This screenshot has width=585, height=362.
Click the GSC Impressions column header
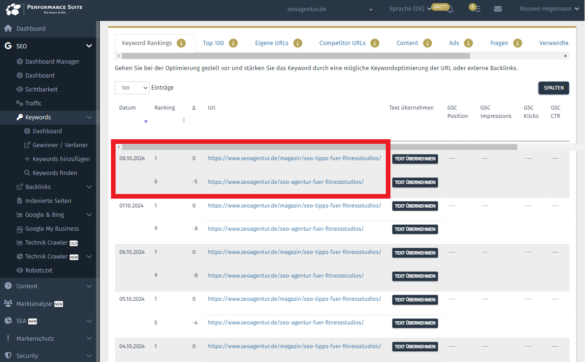click(496, 112)
